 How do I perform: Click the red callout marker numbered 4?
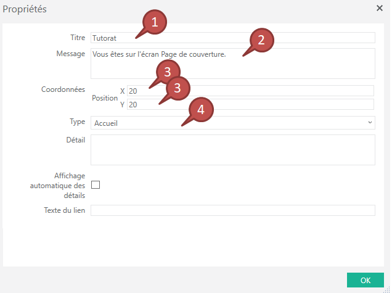(201, 110)
